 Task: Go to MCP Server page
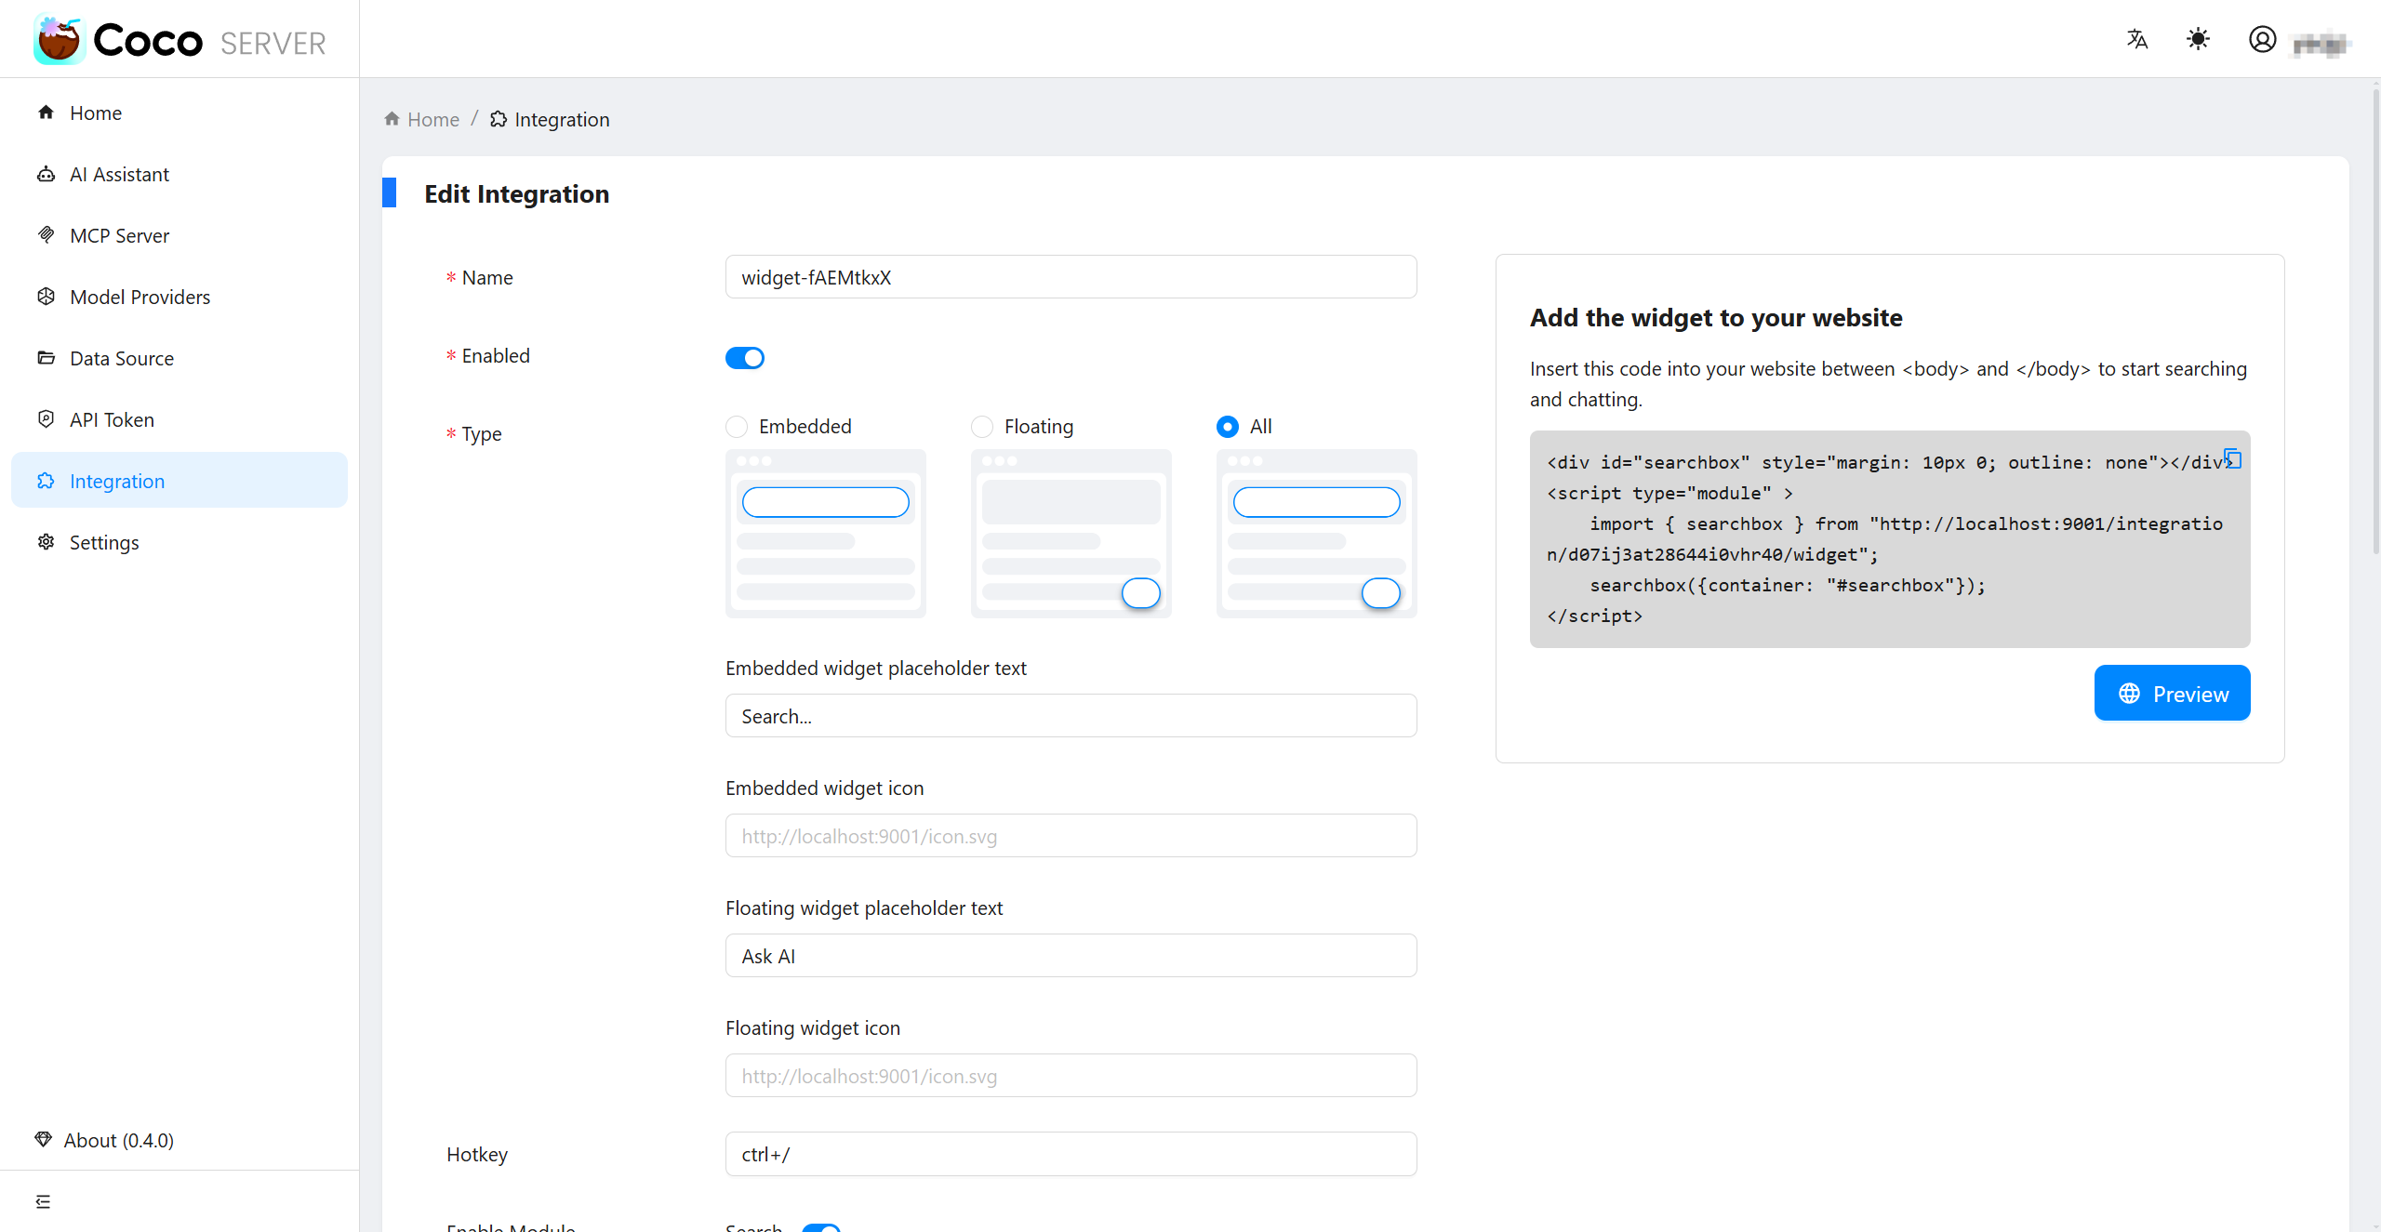pyautogui.click(x=180, y=235)
